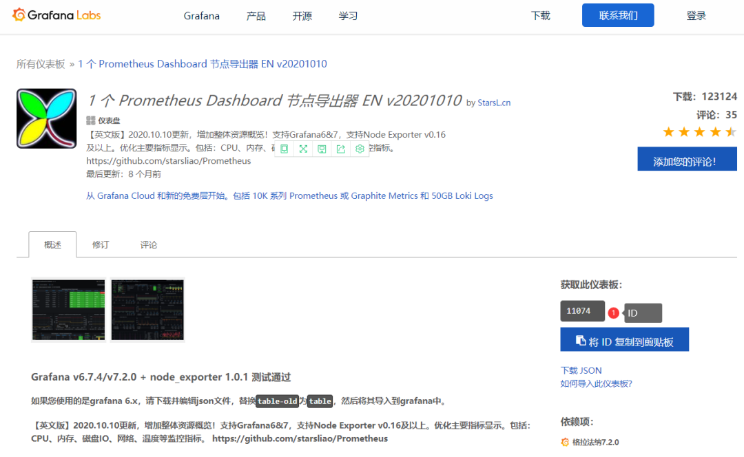
Task: Open the first dashboard screenshot thumbnail
Action: click(68, 310)
